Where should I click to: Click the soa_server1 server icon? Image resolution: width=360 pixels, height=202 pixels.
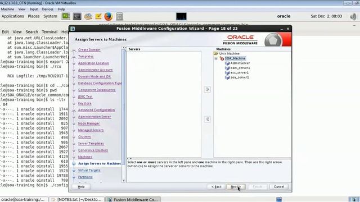[227, 77]
